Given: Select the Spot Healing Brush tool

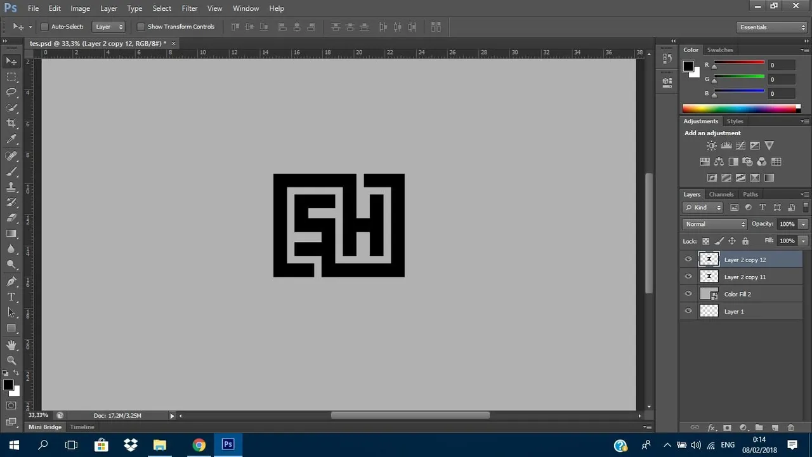Looking at the screenshot, I should point(11,156).
